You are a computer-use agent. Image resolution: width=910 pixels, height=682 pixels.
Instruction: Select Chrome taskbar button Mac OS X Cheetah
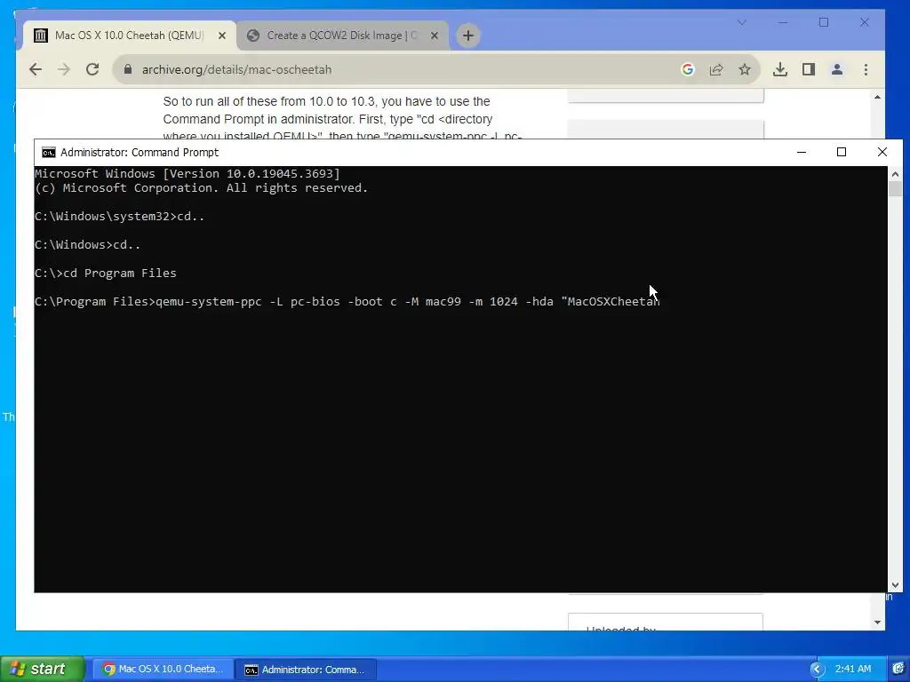point(164,670)
